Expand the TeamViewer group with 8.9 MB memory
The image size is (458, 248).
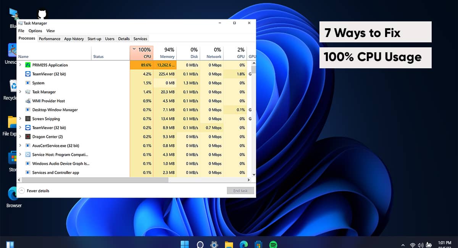(20, 128)
